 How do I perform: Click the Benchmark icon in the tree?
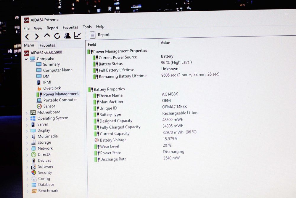pyautogui.click(x=34, y=191)
